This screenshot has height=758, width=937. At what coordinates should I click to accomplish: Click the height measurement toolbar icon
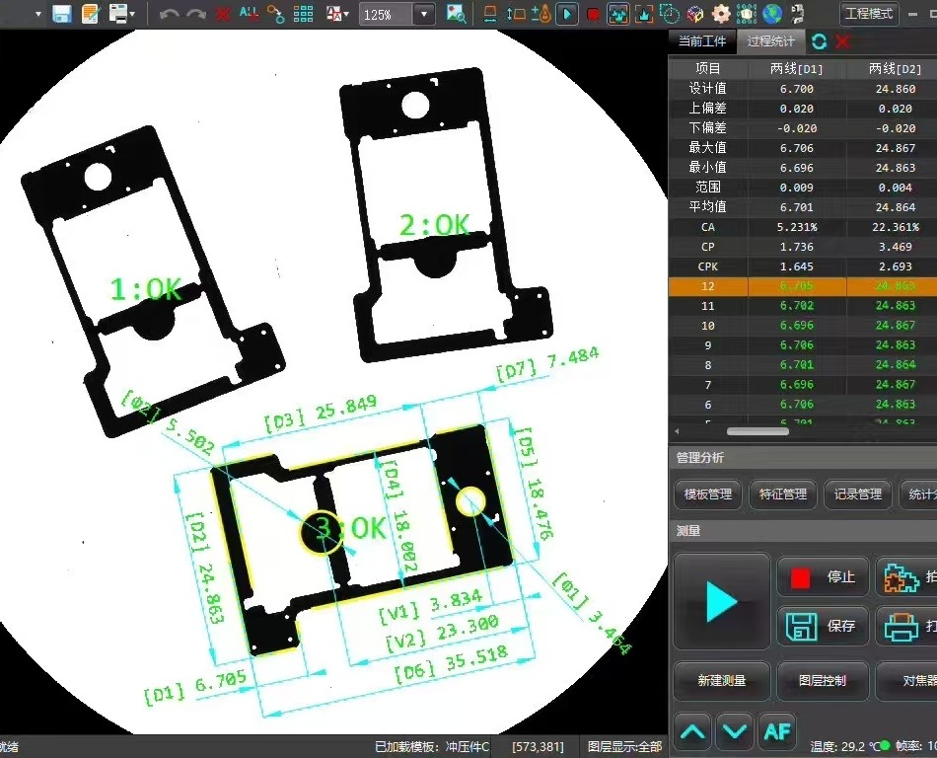[516, 14]
